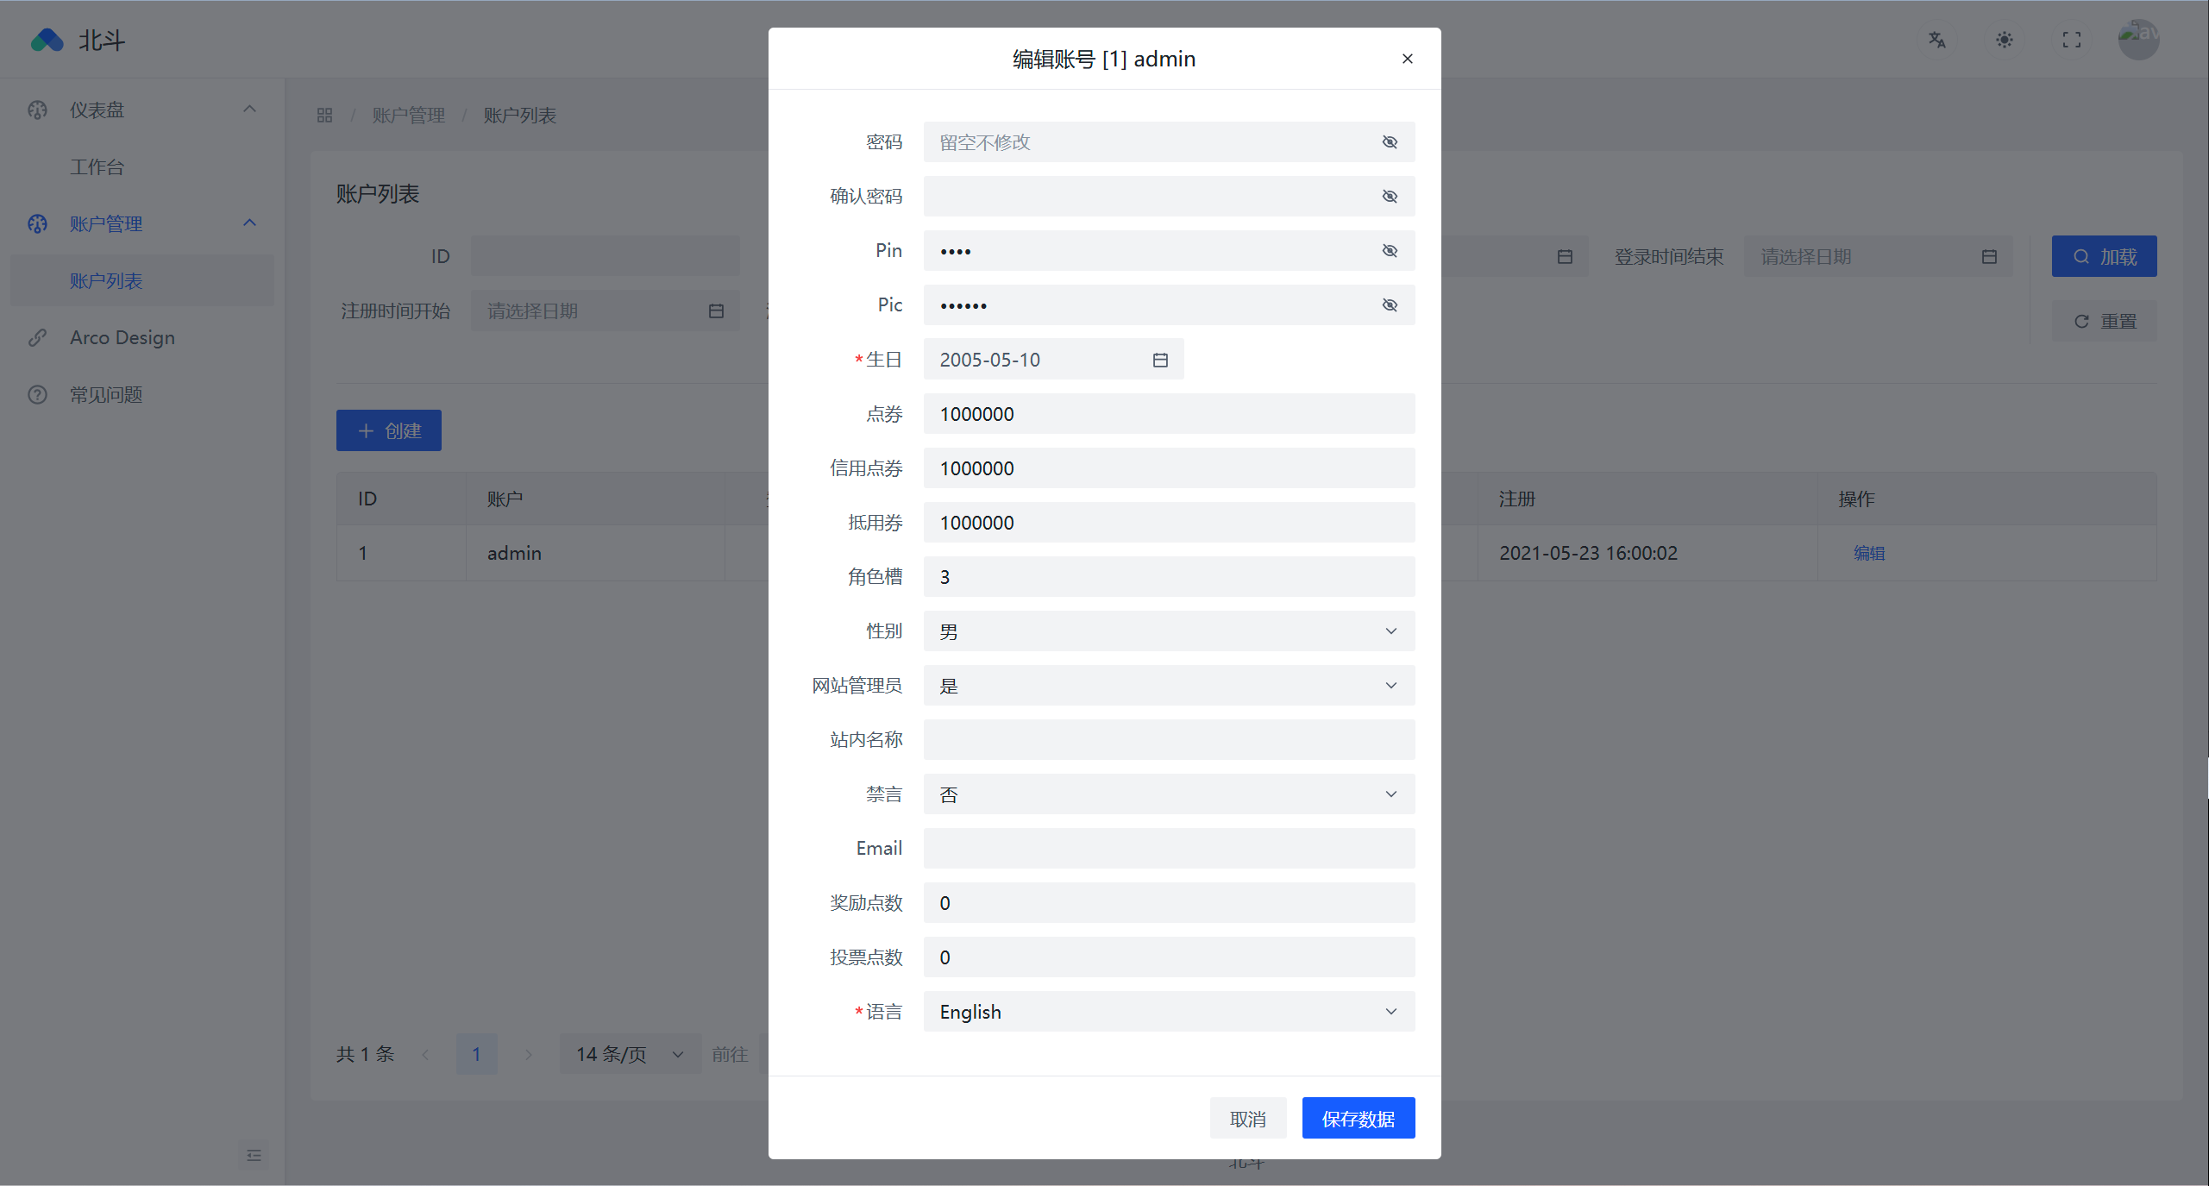Open user avatar in top-right corner

click(x=2138, y=39)
